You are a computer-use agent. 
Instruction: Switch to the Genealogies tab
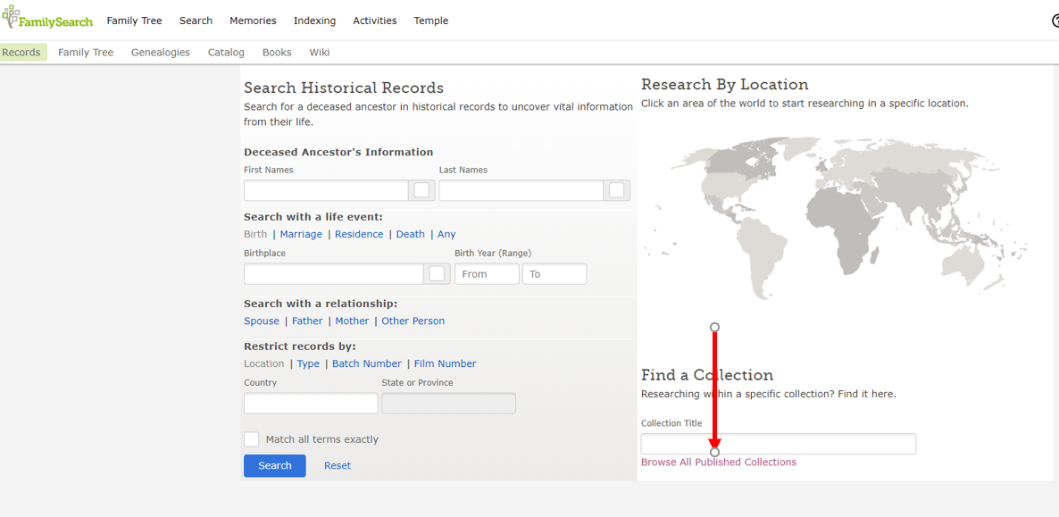(161, 52)
